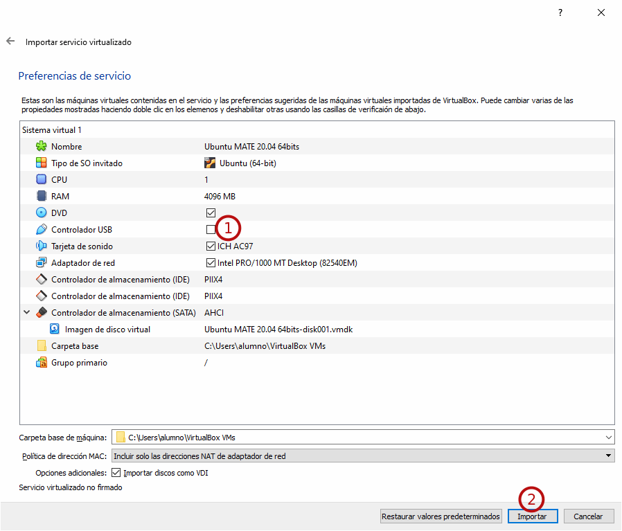
Task: Collapse the SATA storage controller row
Action: (26, 312)
